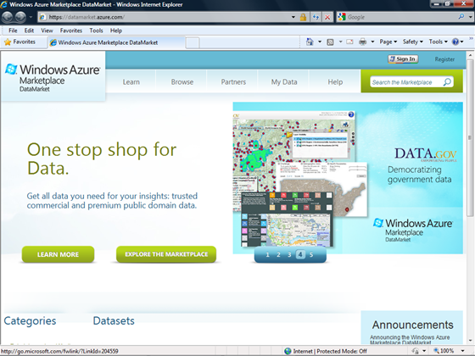The width and height of the screenshot is (475, 356).
Task: Switch carousel to slide 2
Action: 278,254
